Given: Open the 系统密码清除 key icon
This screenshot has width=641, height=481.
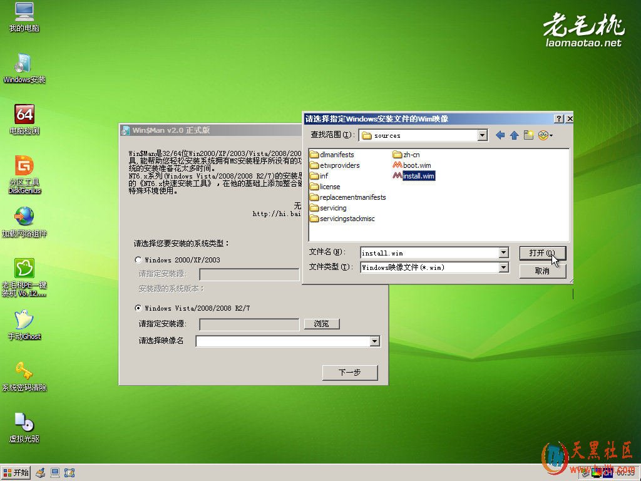Looking at the screenshot, I should (x=24, y=371).
